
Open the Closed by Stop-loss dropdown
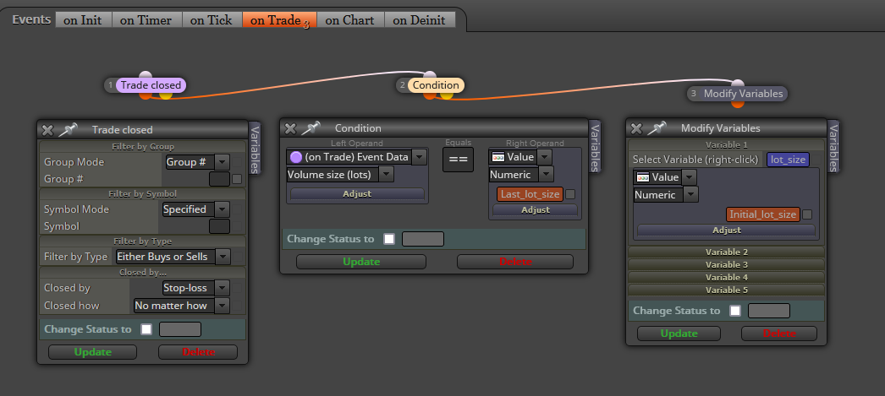[195, 288]
